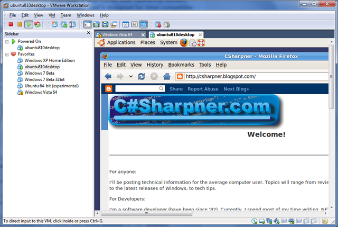Open the Snapshot Manager toolbar icon
This screenshot has height=227, width=338.
point(73,24)
